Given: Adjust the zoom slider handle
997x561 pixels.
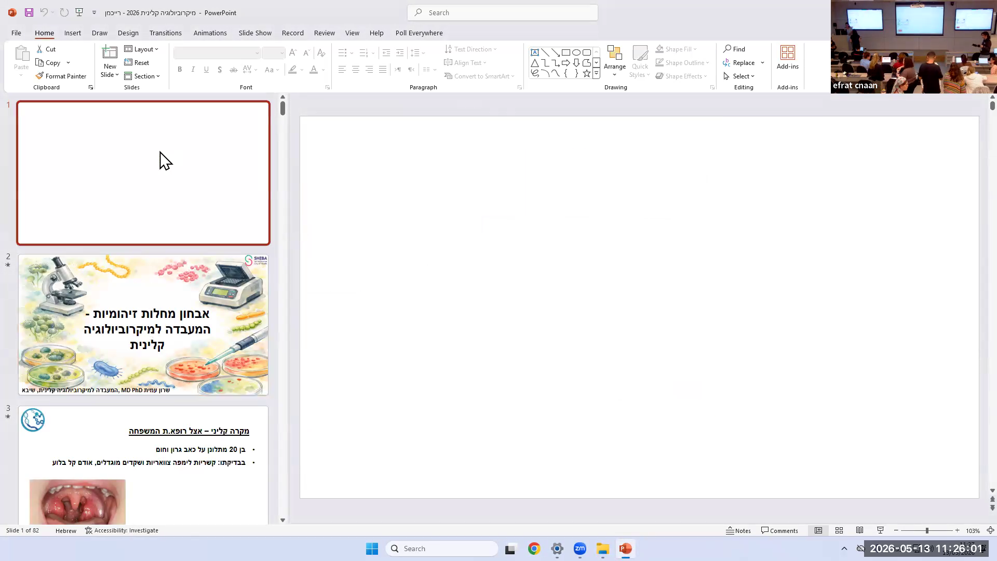Looking at the screenshot, I should [927, 530].
